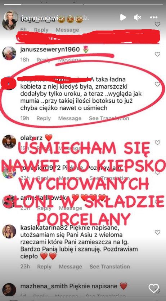Like the top comment with laughing emojis

157,24
